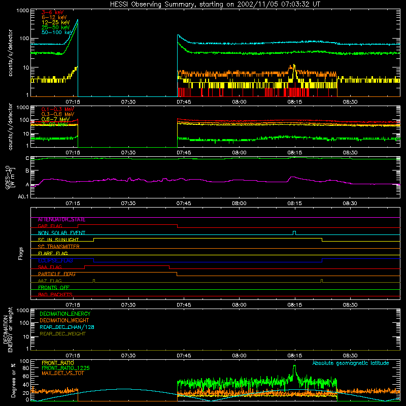Click the vertical Flags axis title
406x406 pixels.
(x=21, y=253)
